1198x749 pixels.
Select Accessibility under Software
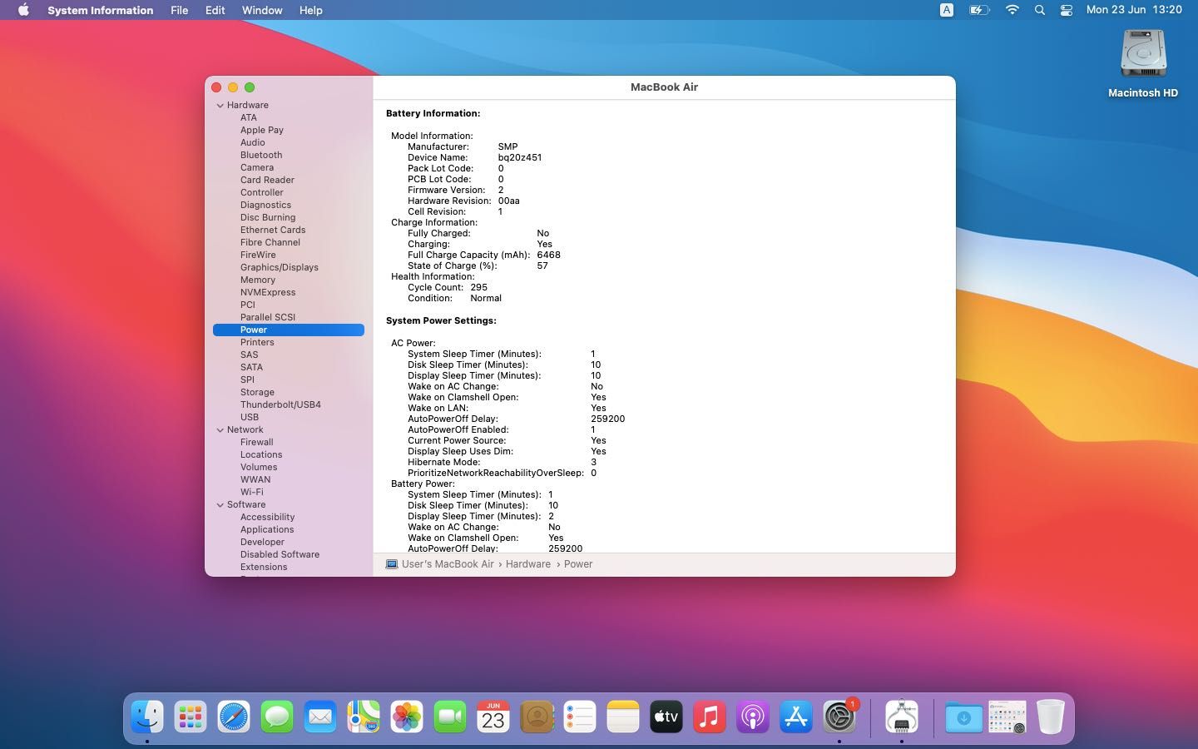[267, 517]
